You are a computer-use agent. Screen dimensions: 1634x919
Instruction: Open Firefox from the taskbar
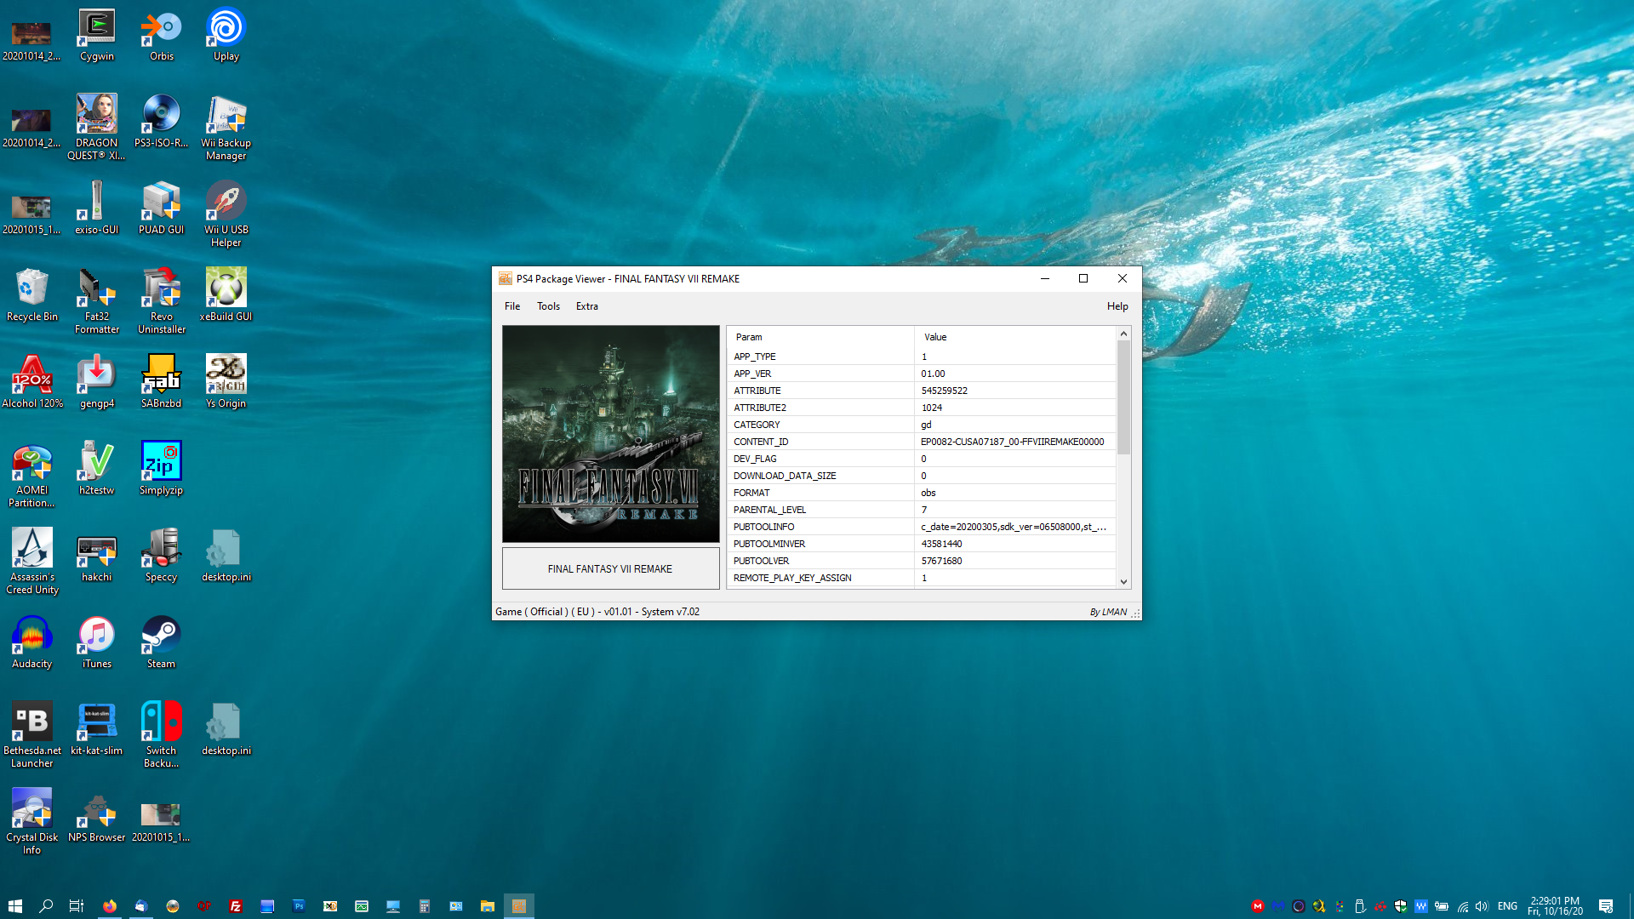110,906
